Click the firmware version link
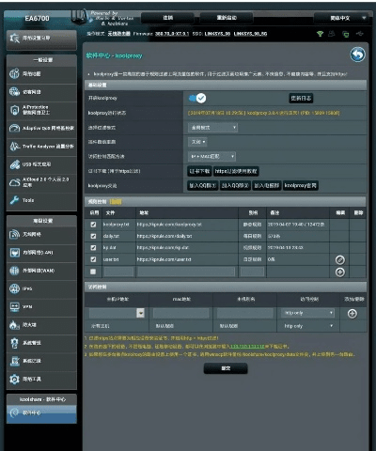This screenshot has height=451, width=376. tap(172, 34)
